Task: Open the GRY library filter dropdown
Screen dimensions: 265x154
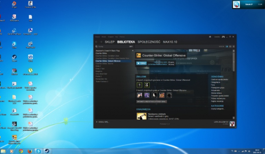Action: (131, 46)
